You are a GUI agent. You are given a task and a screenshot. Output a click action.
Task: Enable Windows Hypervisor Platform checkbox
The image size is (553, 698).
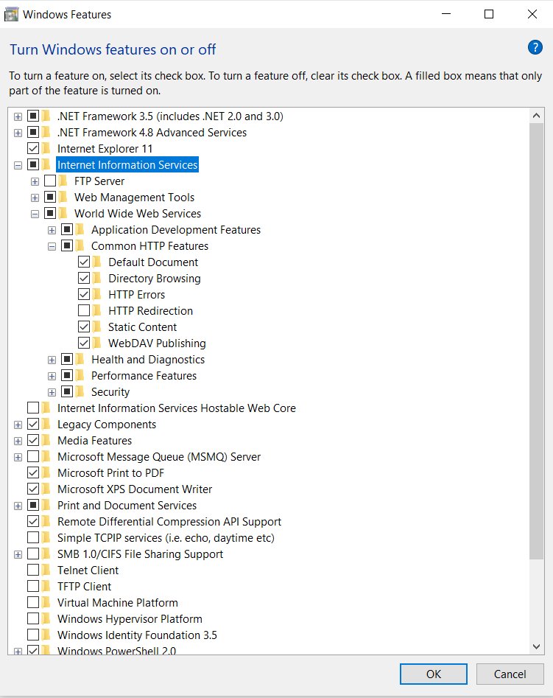(33, 618)
